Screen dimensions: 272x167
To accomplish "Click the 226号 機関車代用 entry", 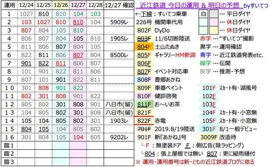I will tap(159, 22).
